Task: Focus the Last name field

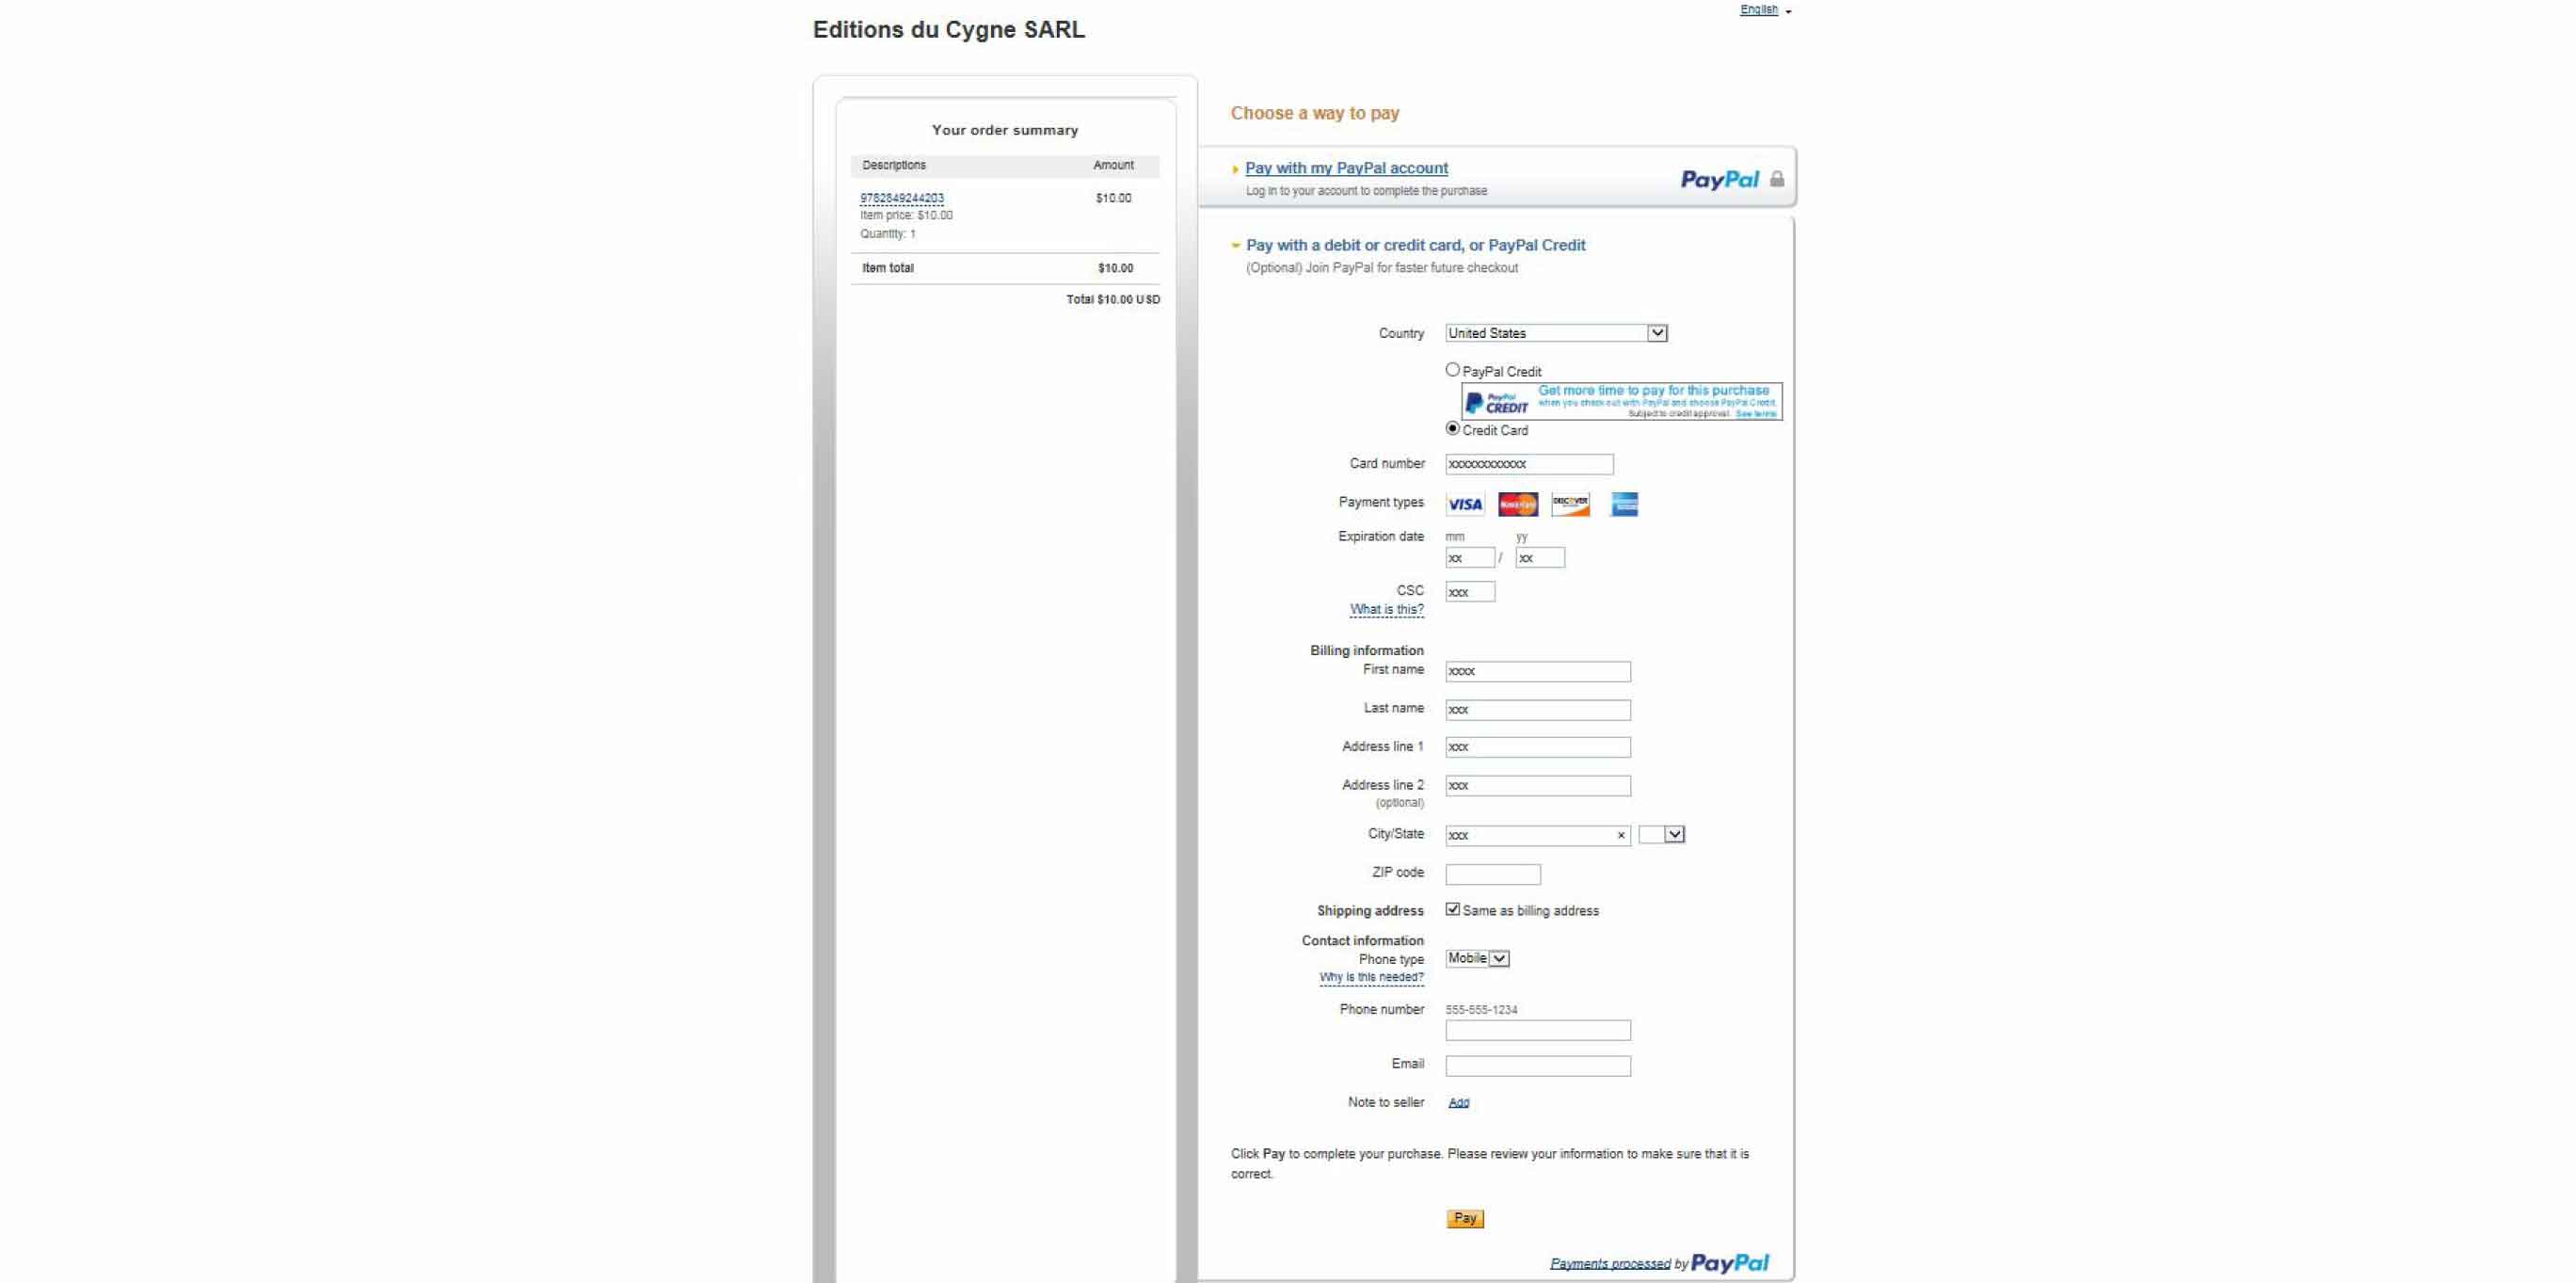Action: tap(1538, 709)
